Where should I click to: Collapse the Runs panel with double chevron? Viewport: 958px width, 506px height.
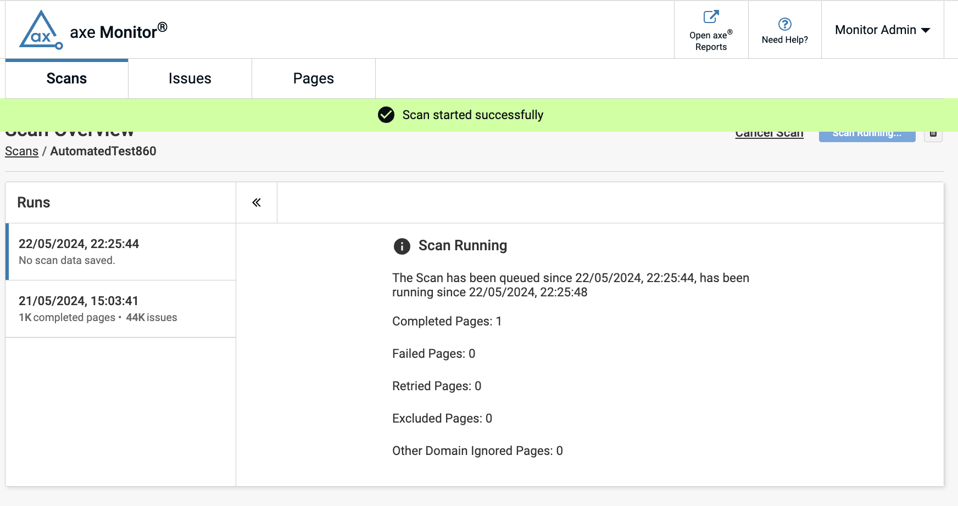point(257,203)
